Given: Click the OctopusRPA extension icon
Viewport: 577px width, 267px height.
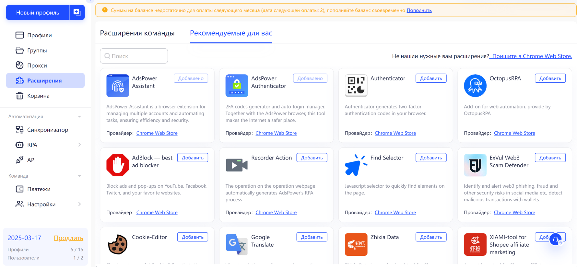Looking at the screenshot, I should click(x=475, y=86).
